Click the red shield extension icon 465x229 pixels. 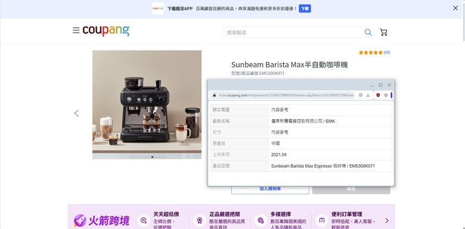coord(378,95)
